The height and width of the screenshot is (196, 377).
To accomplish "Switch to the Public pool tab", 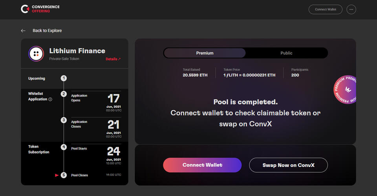I will coord(286,53).
